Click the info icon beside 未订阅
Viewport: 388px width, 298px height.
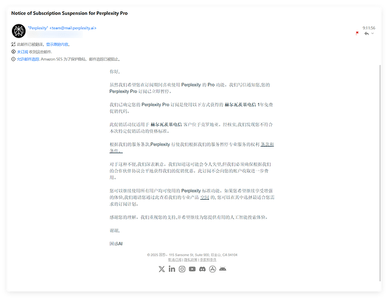(13, 51)
